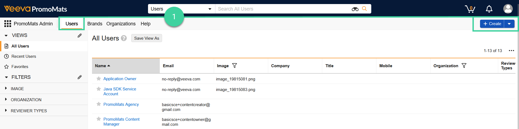Sort by the Company column header
This screenshot has height=129, width=519.
point(295,66)
